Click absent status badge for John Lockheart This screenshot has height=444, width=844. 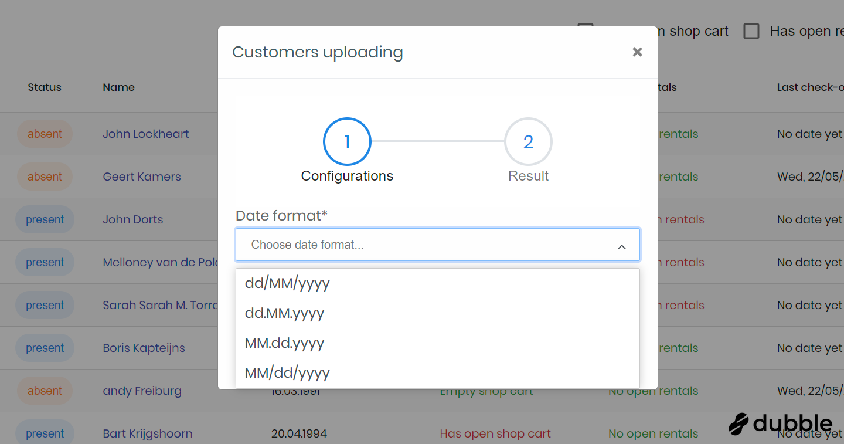point(45,134)
